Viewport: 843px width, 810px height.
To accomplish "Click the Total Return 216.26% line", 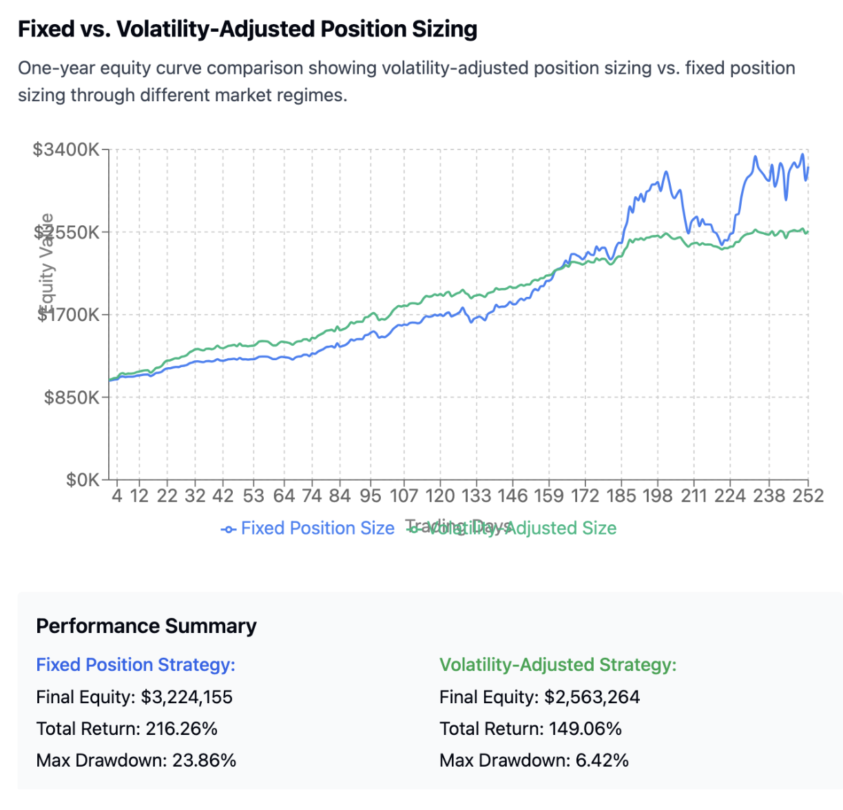I will [127, 729].
